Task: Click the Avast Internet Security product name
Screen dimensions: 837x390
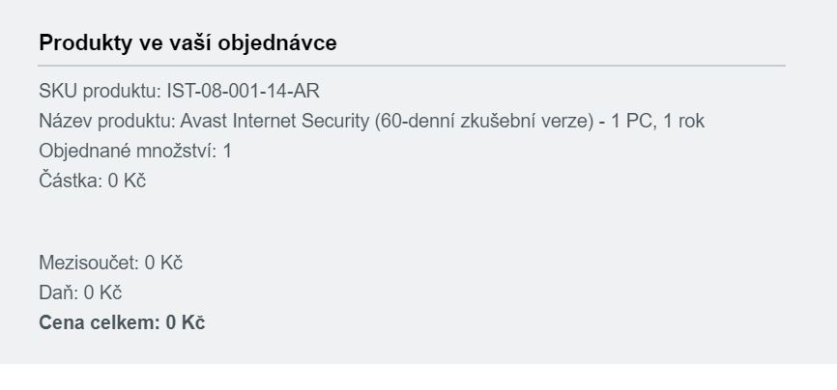Action: coord(274,121)
